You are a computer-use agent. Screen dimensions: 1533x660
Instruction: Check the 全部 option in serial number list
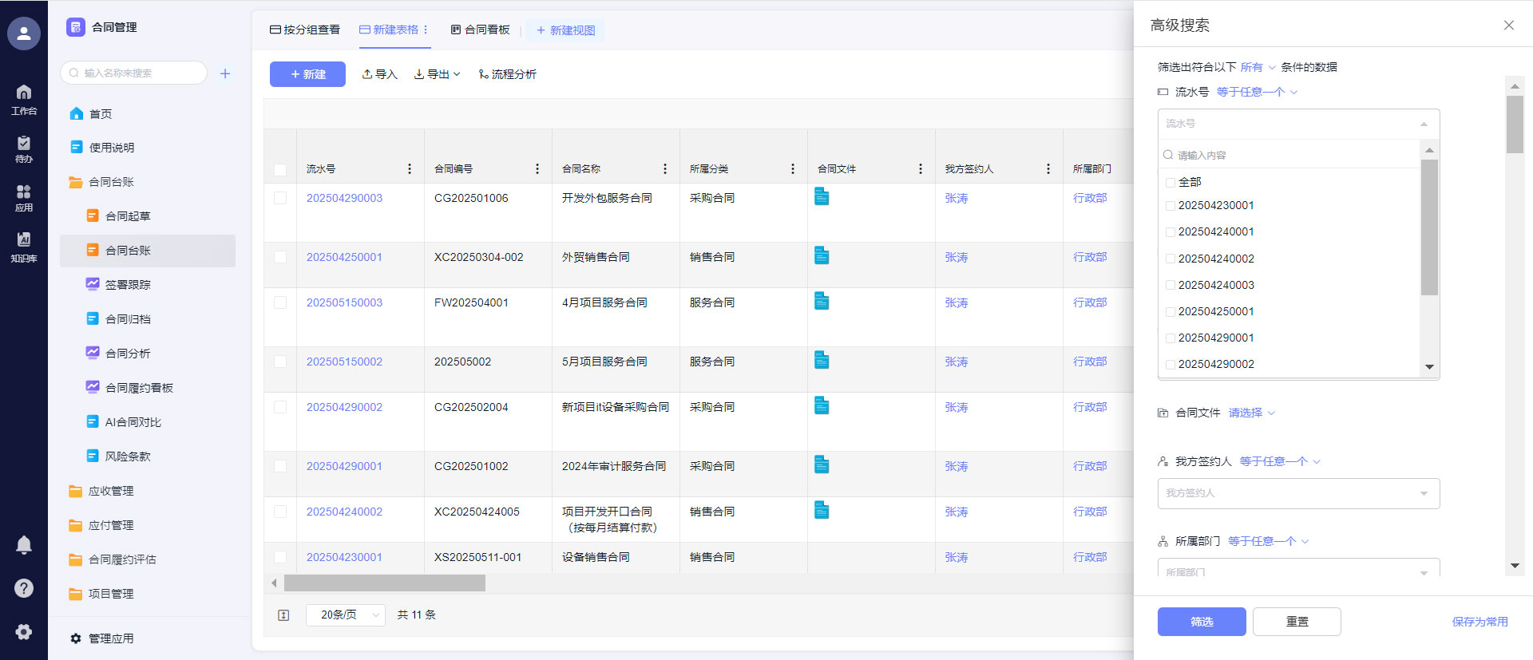[x=1171, y=183]
